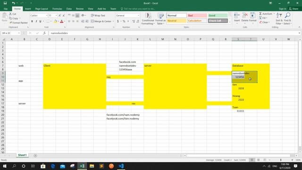Open Format as Table menu
Image resolution: width=302 pixels, height=170 pixels.
(160, 19)
